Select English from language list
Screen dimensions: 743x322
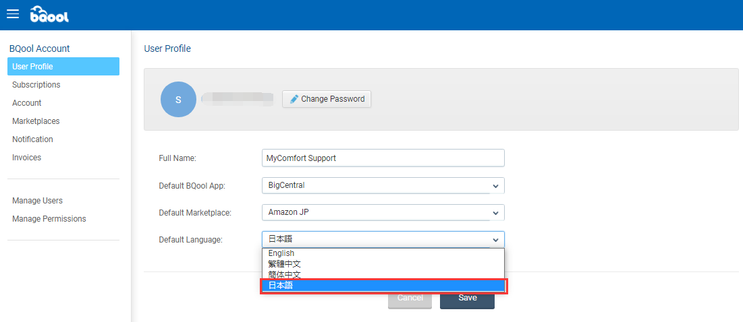pos(383,253)
